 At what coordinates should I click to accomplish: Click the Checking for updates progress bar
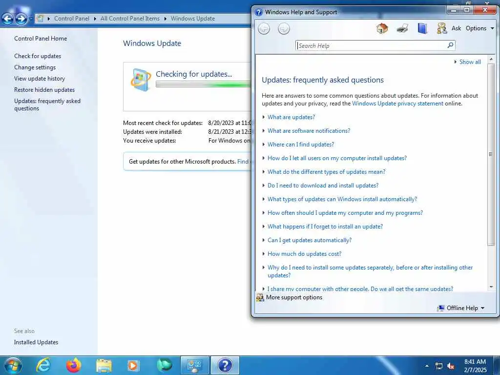pyautogui.click(x=204, y=84)
